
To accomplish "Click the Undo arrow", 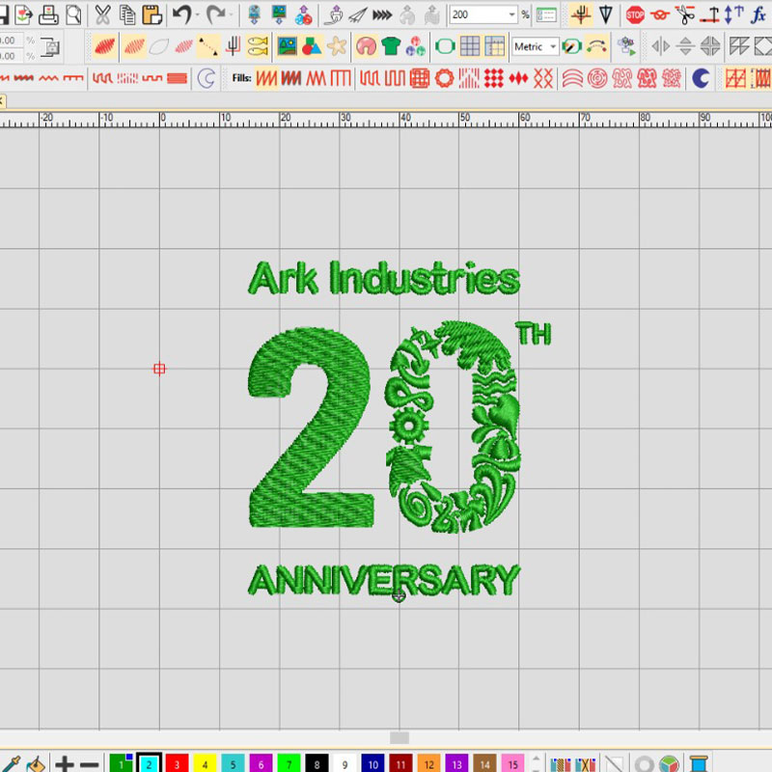I will click(182, 14).
